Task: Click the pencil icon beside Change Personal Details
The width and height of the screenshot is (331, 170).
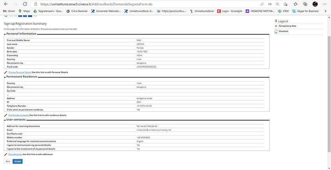Action: click(5, 72)
